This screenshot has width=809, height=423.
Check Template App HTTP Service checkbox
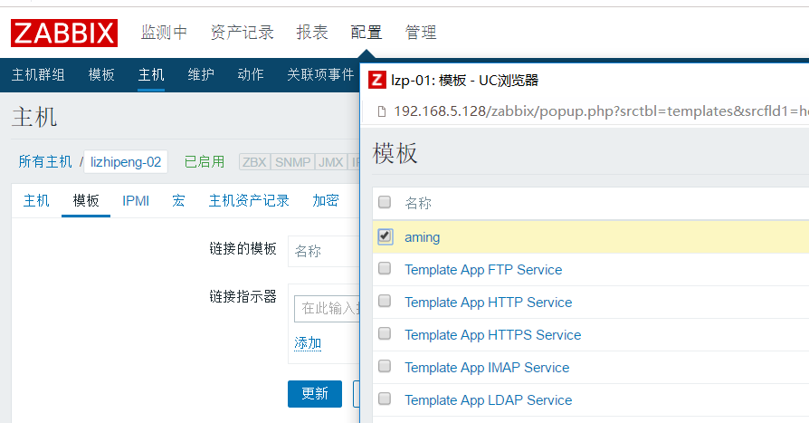(x=385, y=301)
